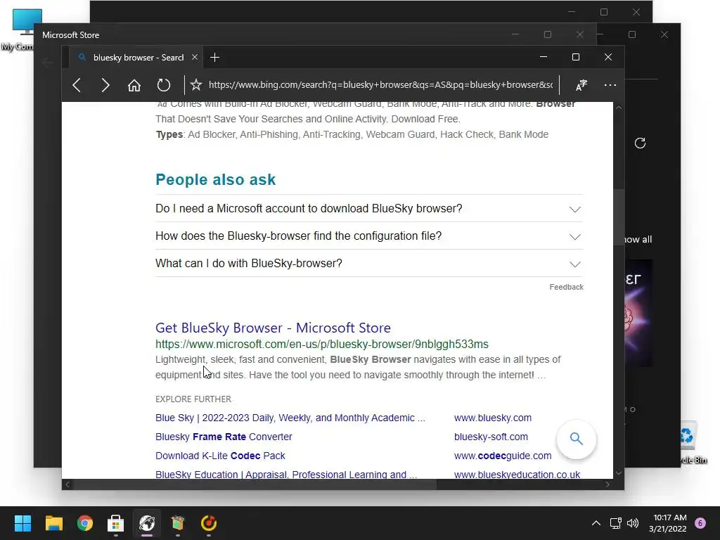The width and height of the screenshot is (720, 540).
Task: Visit www.blueskyeducation.co.uk link
Action: [517, 475]
